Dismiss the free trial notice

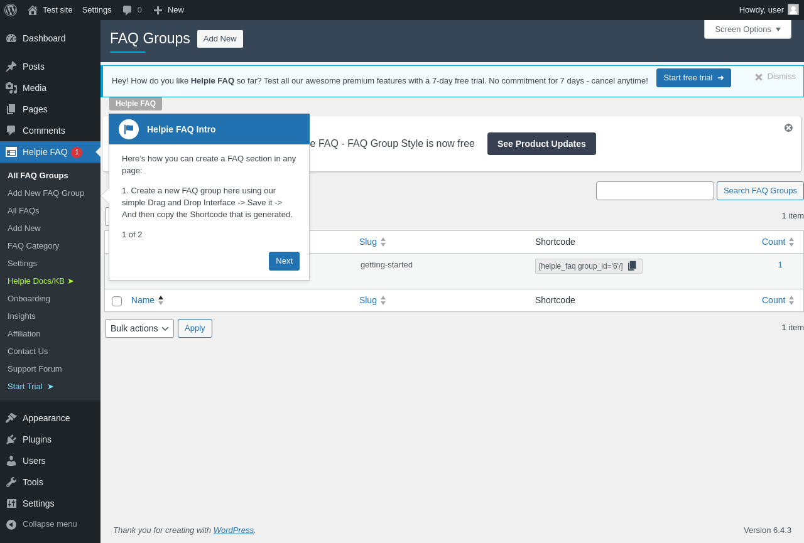point(775,77)
